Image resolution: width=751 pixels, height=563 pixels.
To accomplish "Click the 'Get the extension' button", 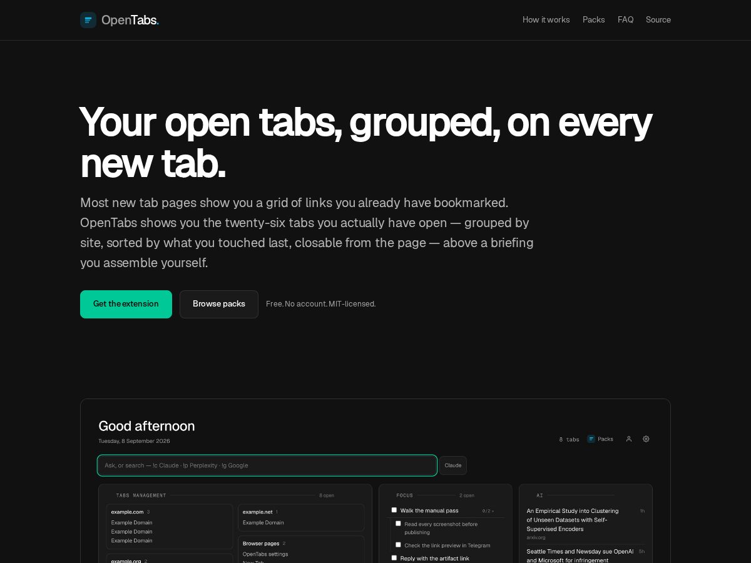I will 126,304.
